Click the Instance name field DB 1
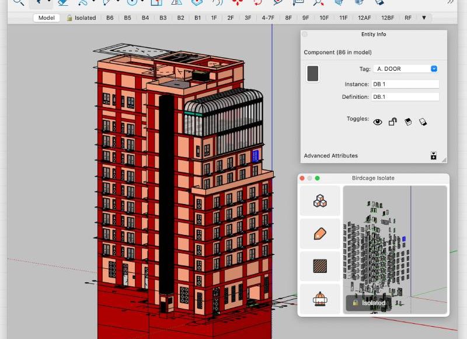This screenshot has width=467, height=339. pyautogui.click(x=405, y=84)
